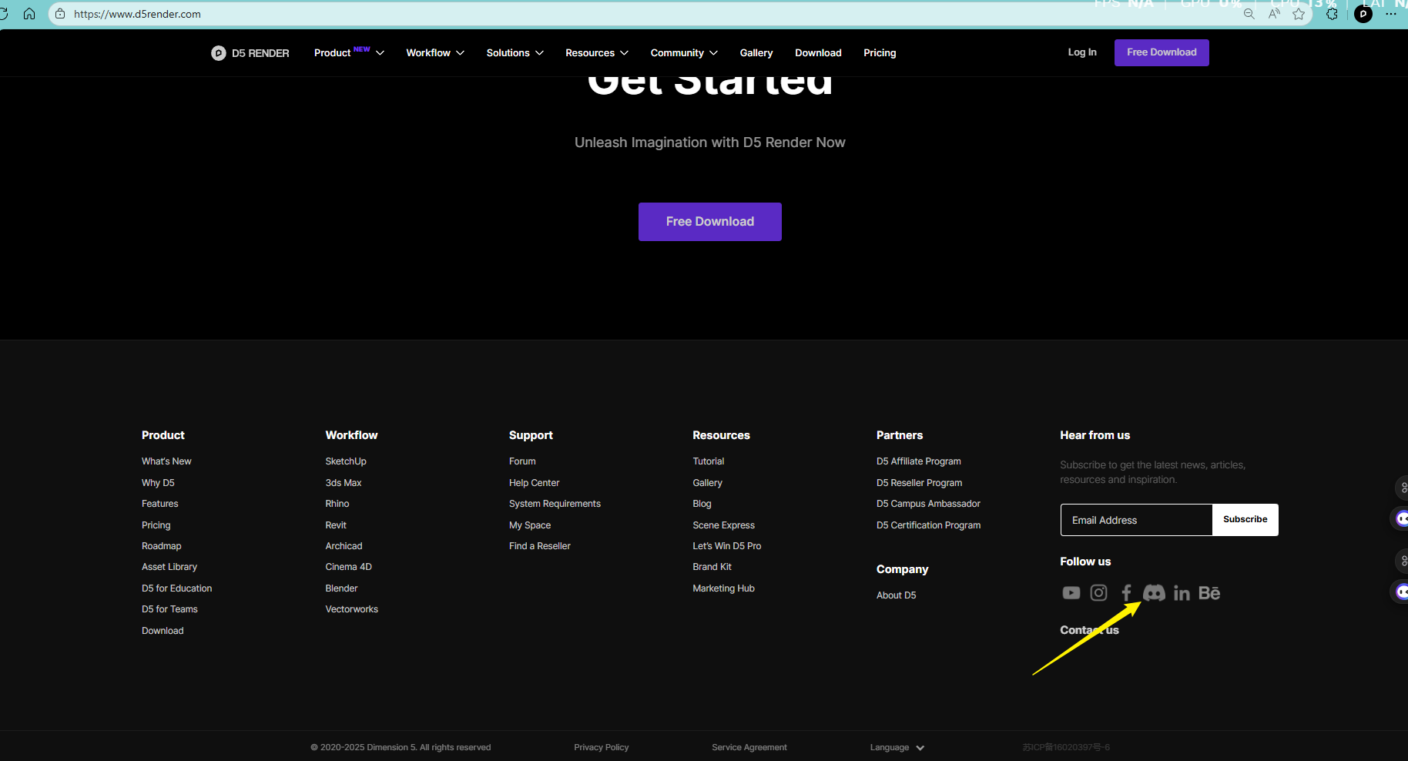
Task: Open the Revit workflow link
Action: tap(336, 525)
